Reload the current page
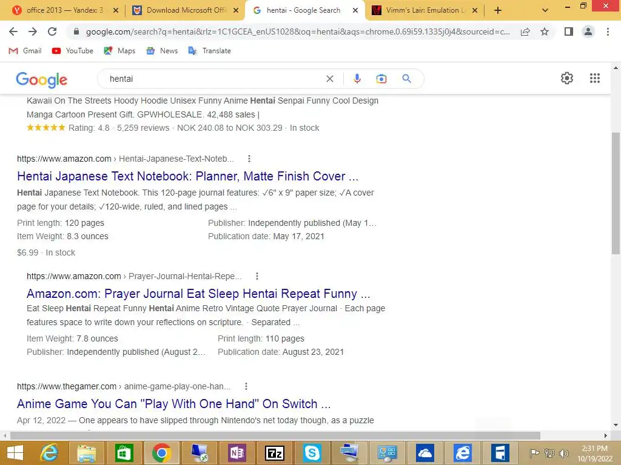This screenshot has height=465, width=621. [52, 31]
